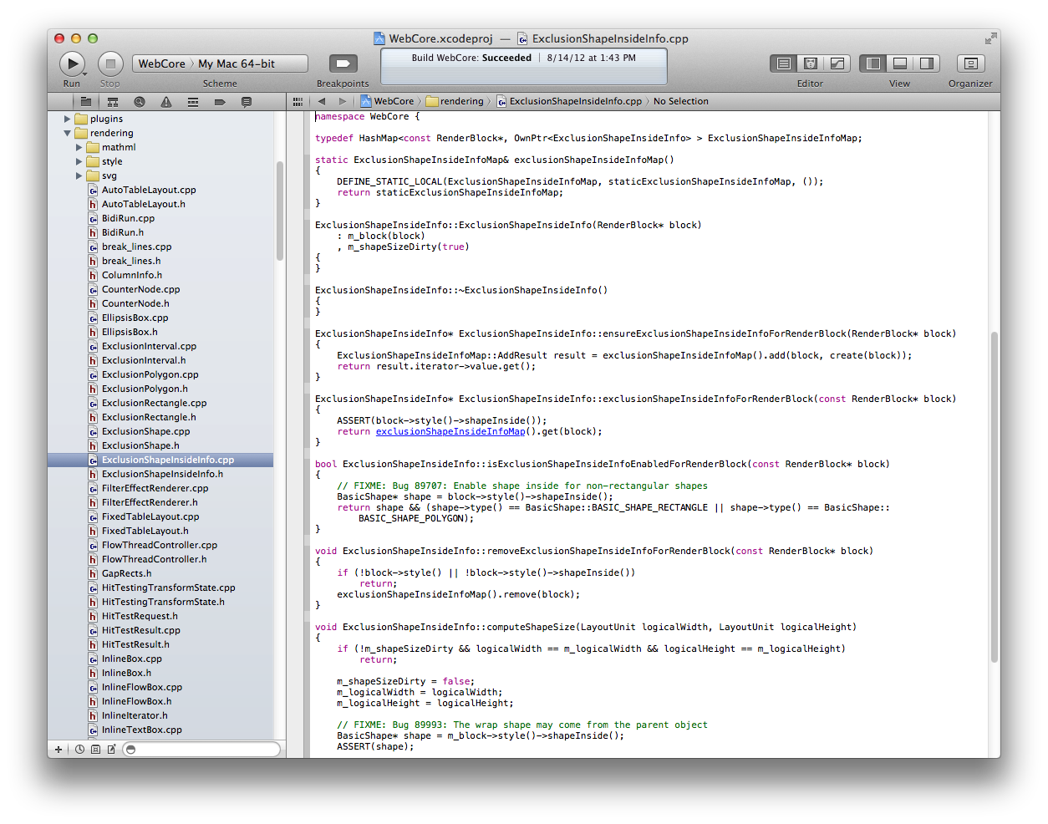The height and width of the screenshot is (824, 1048).
Task: Toggle the Breakpoints button in the toolbar
Action: pos(343,63)
